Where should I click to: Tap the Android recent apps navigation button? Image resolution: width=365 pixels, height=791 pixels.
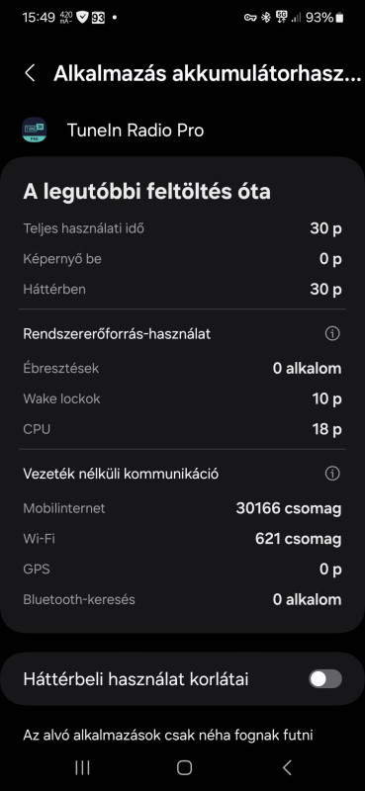(x=82, y=767)
